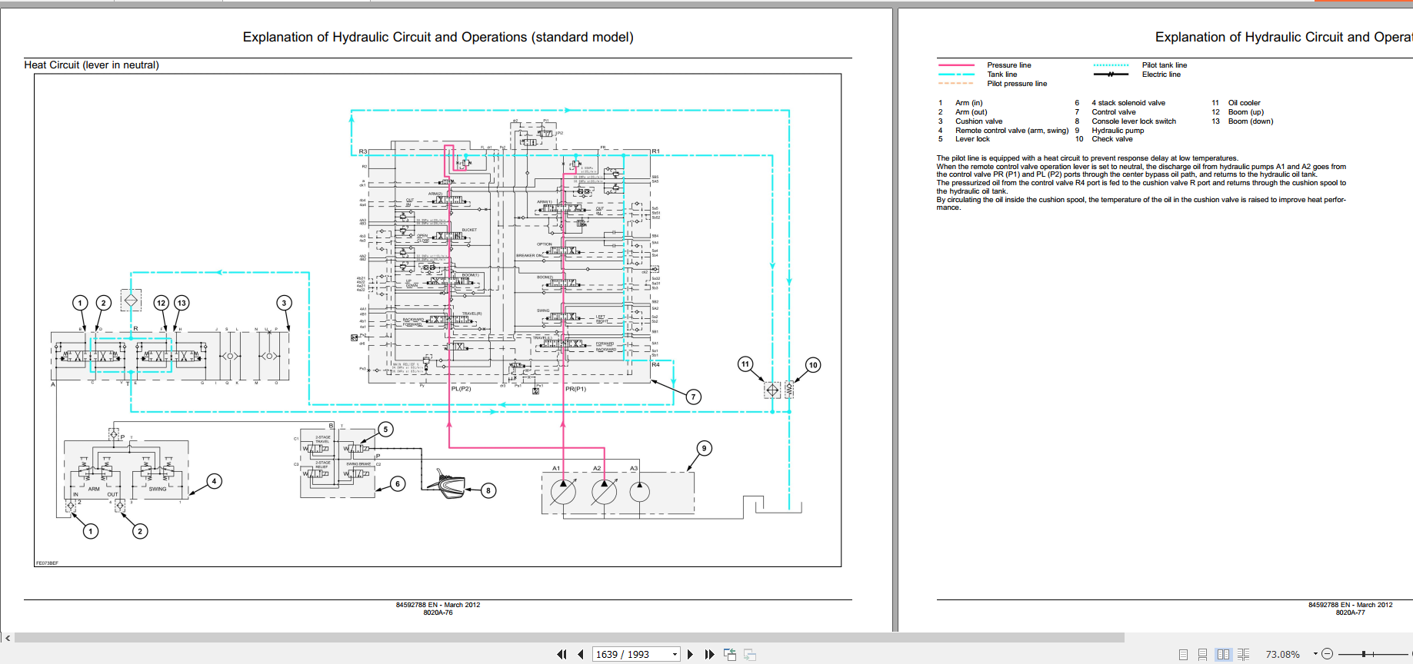The image size is (1413, 664).
Task: Click the hydraulic pump callout 9
Action: coord(704,448)
